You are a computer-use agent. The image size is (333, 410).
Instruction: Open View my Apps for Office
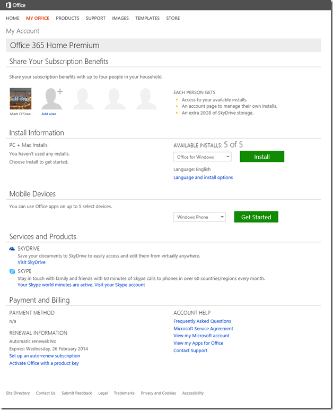click(x=198, y=343)
